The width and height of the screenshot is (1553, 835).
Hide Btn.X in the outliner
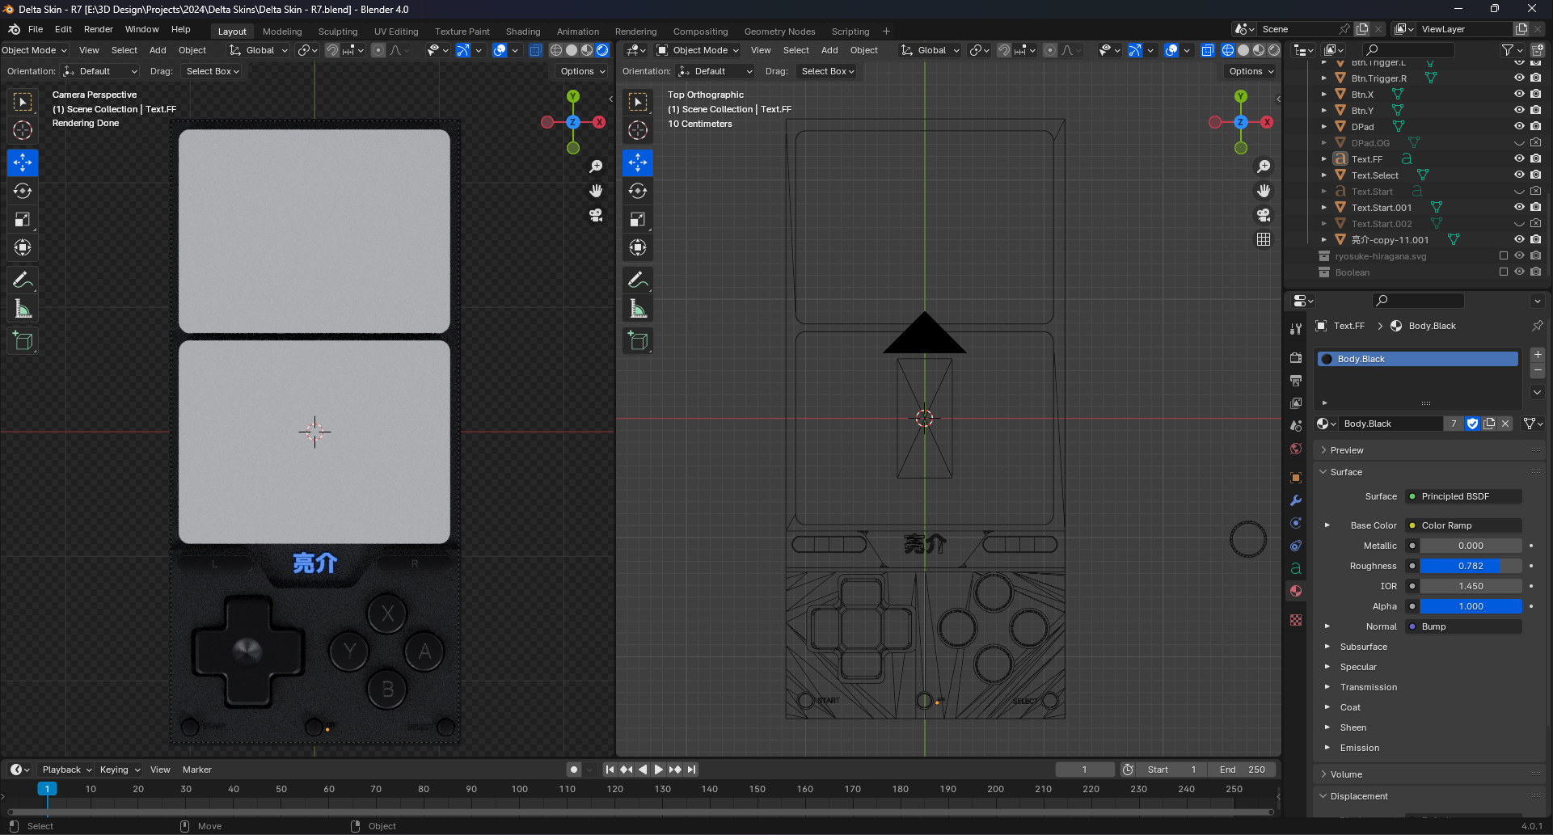[x=1519, y=94]
